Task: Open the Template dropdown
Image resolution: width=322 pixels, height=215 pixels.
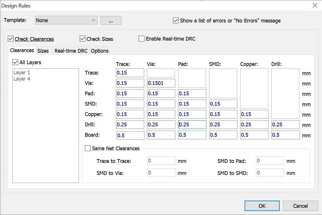Action: pyautogui.click(x=66, y=20)
